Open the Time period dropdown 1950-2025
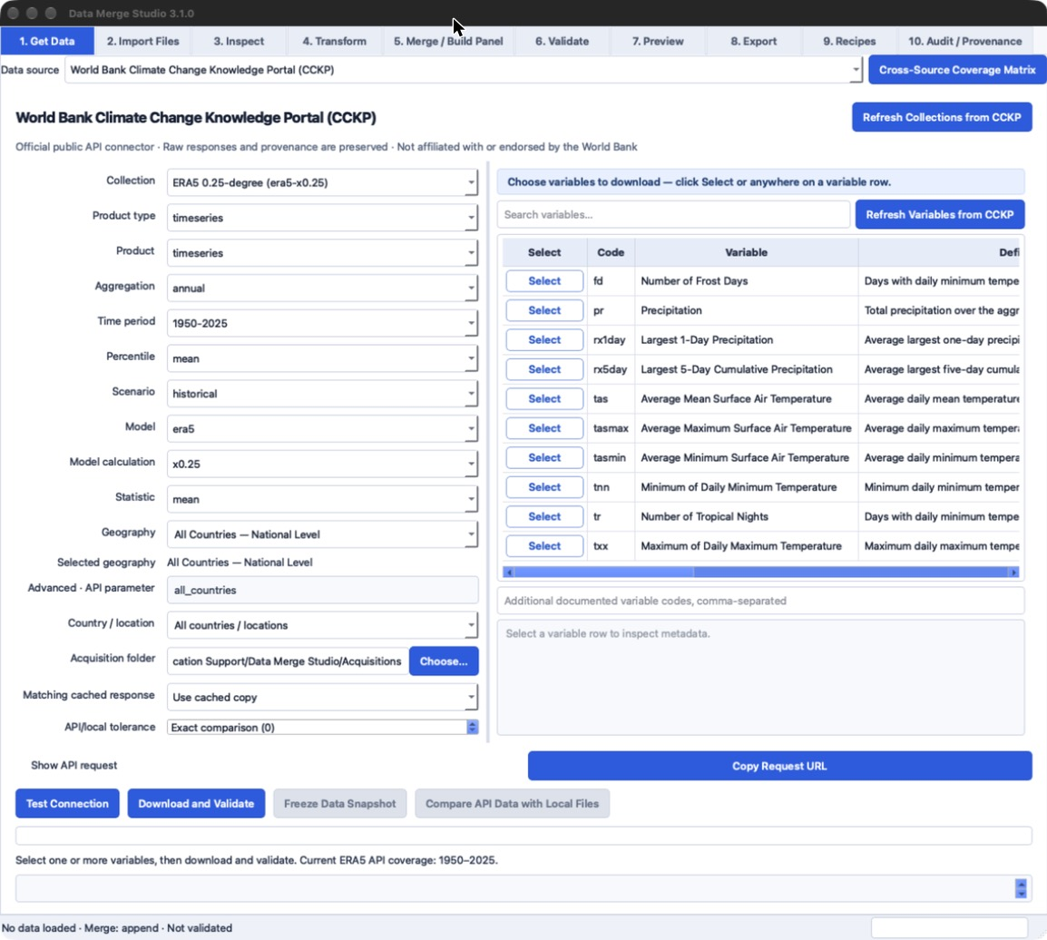The width and height of the screenshot is (1047, 940). point(322,323)
